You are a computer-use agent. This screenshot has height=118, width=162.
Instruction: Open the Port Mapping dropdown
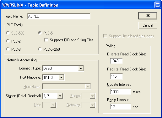tap(61, 78)
